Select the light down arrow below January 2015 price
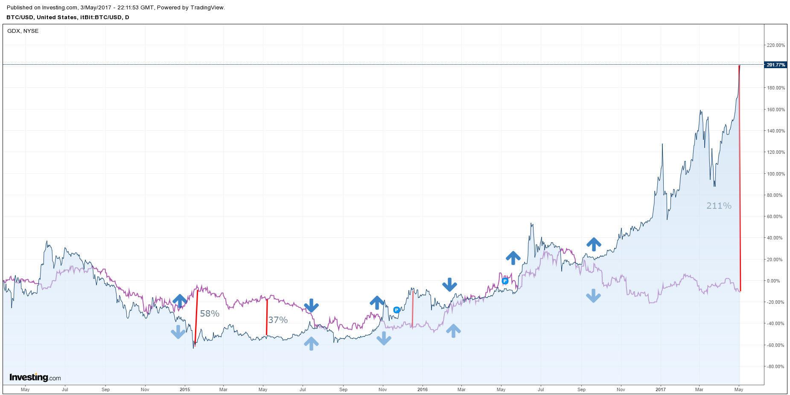 [178, 332]
